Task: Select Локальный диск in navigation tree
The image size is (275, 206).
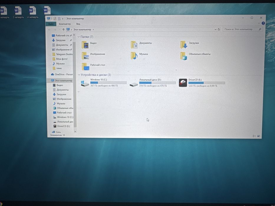Action: point(63,122)
